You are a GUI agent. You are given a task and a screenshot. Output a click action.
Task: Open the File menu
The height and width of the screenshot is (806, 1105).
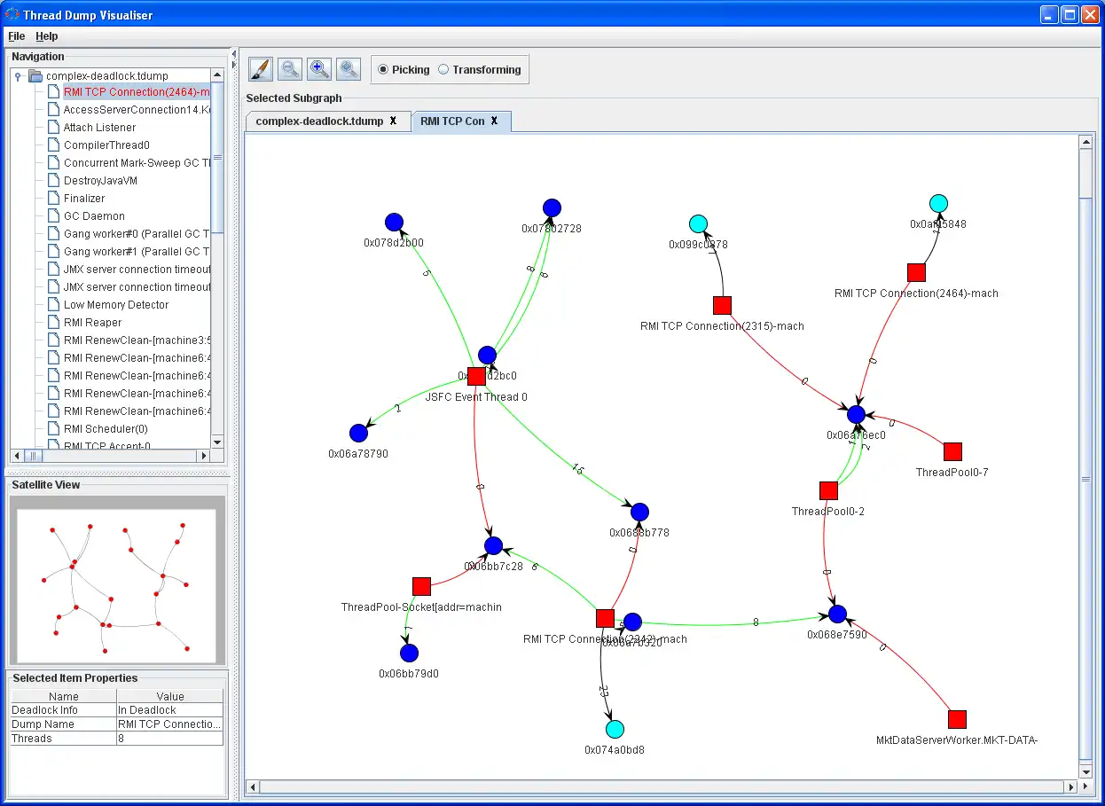point(16,36)
